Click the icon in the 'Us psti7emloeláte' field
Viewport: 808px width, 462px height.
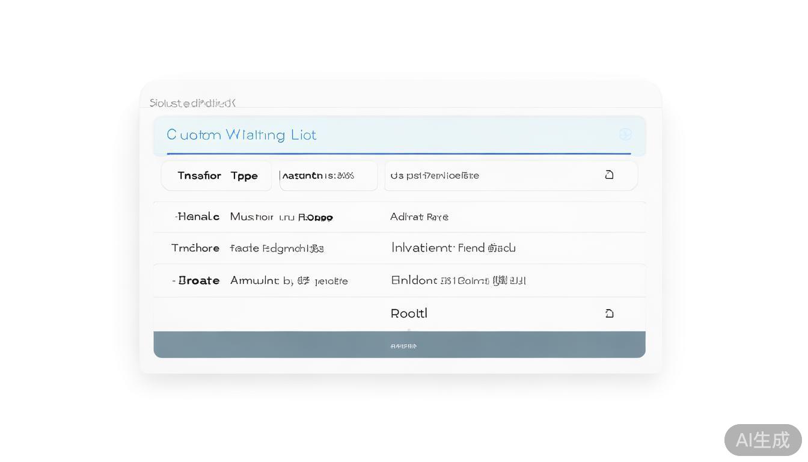click(609, 175)
